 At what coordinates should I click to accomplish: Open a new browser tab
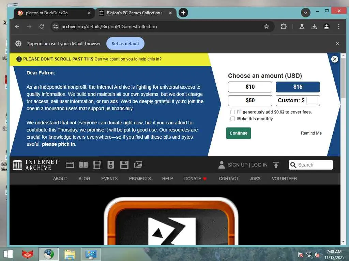(x=183, y=13)
